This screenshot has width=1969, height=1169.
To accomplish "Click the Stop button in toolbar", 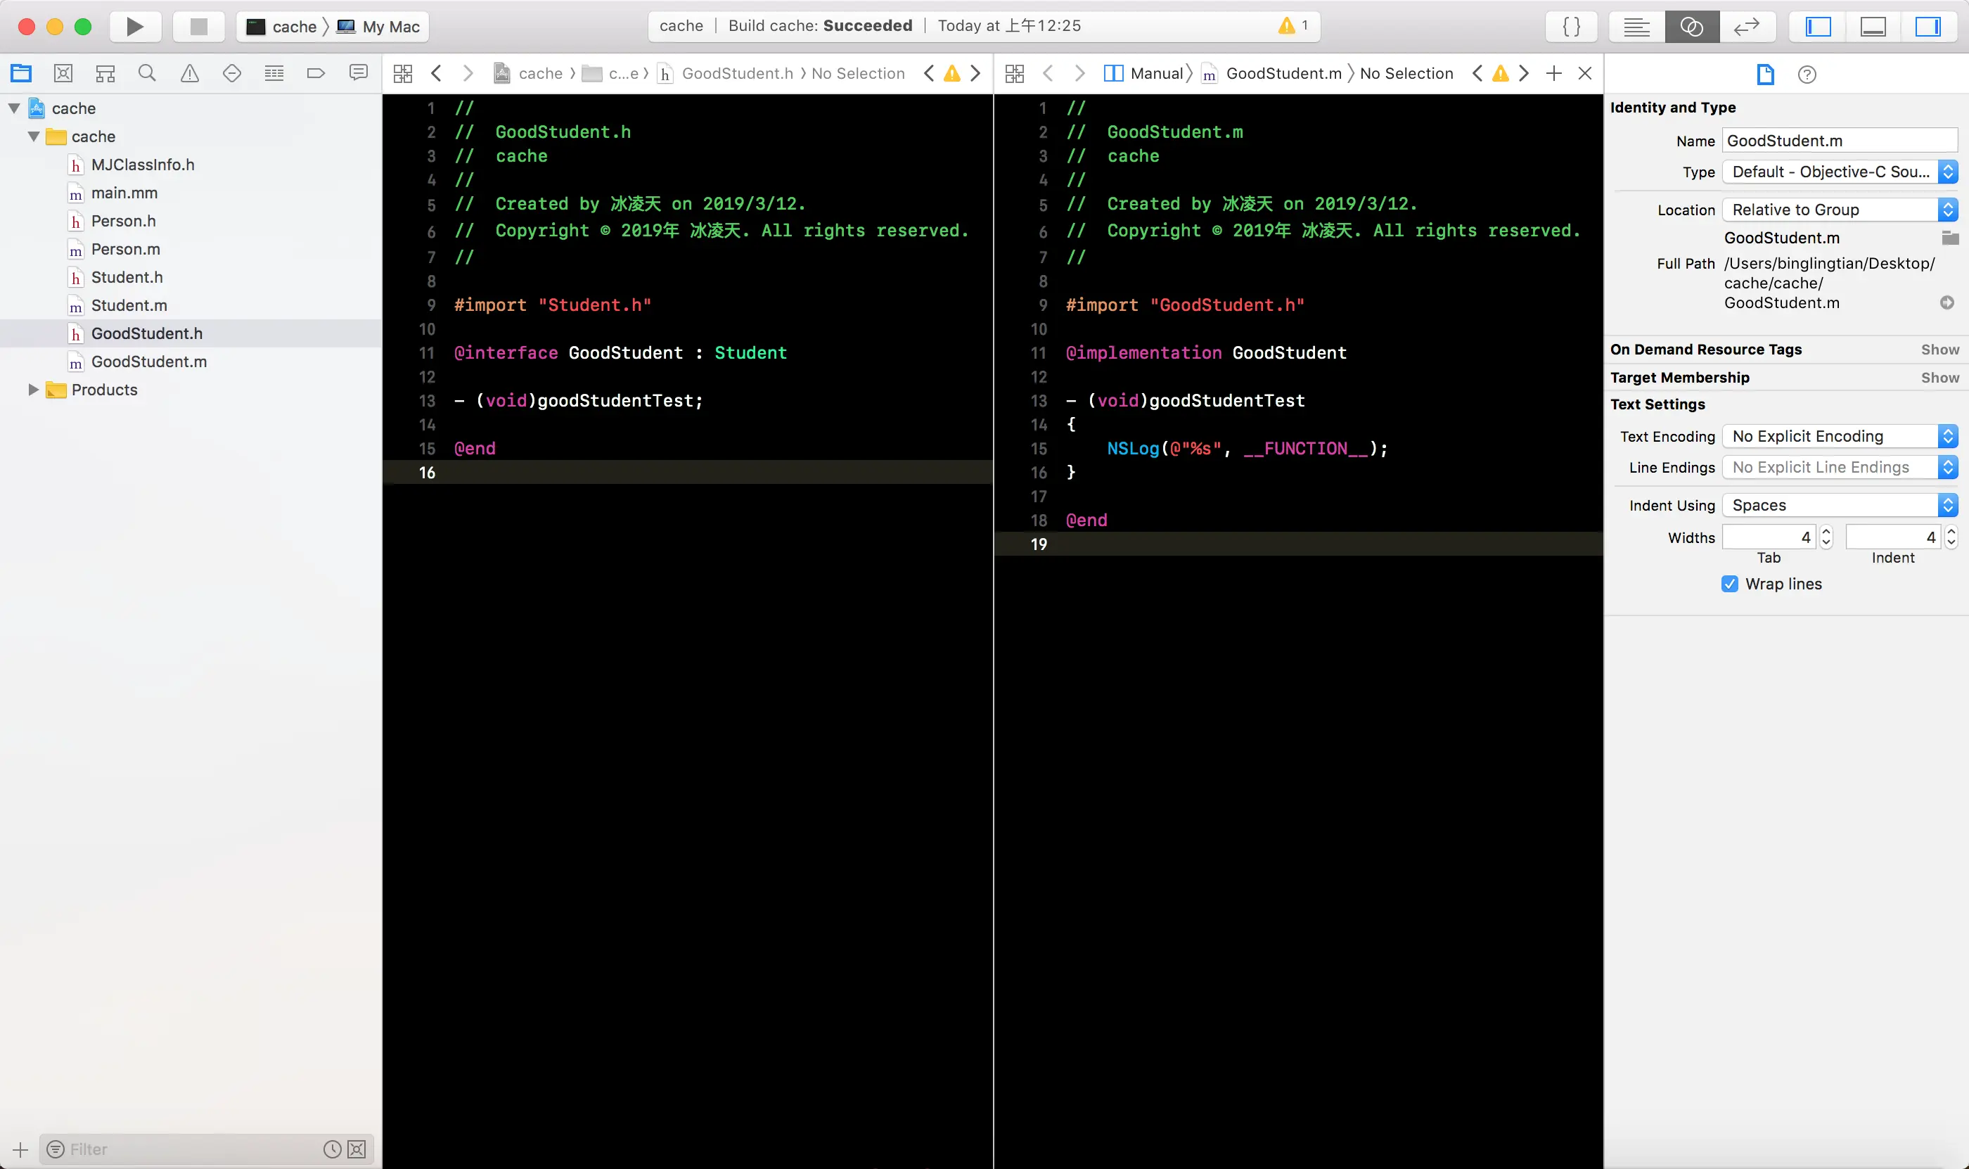I will (x=198, y=27).
